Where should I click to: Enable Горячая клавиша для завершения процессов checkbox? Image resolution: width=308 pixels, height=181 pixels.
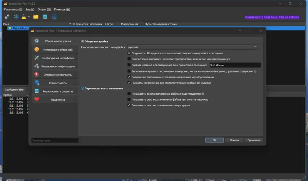(129, 65)
